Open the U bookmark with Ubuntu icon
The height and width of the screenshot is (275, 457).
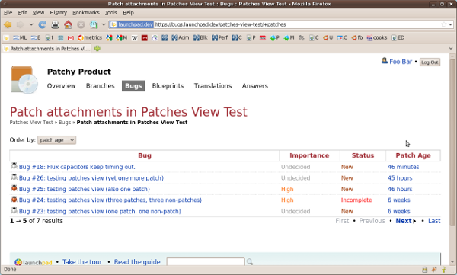coord(328,37)
